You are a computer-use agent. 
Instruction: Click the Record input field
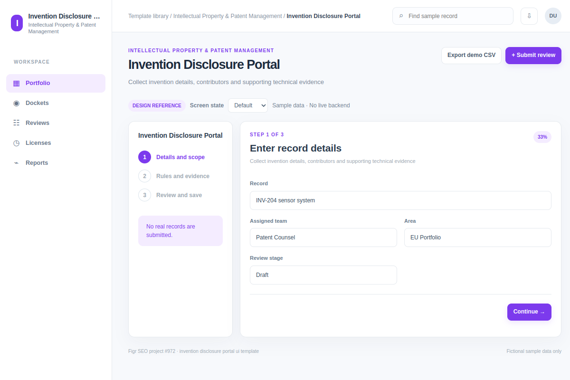pos(400,200)
